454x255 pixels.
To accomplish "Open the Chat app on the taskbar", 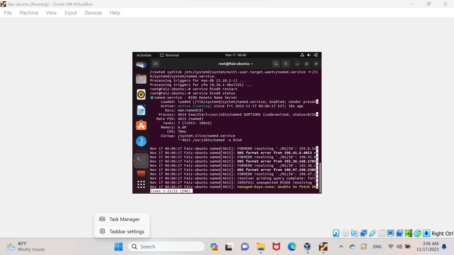I will point(245,247).
